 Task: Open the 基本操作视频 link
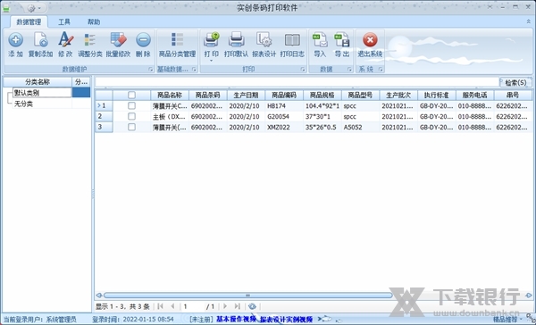pyautogui.click(x=236, y=319)
